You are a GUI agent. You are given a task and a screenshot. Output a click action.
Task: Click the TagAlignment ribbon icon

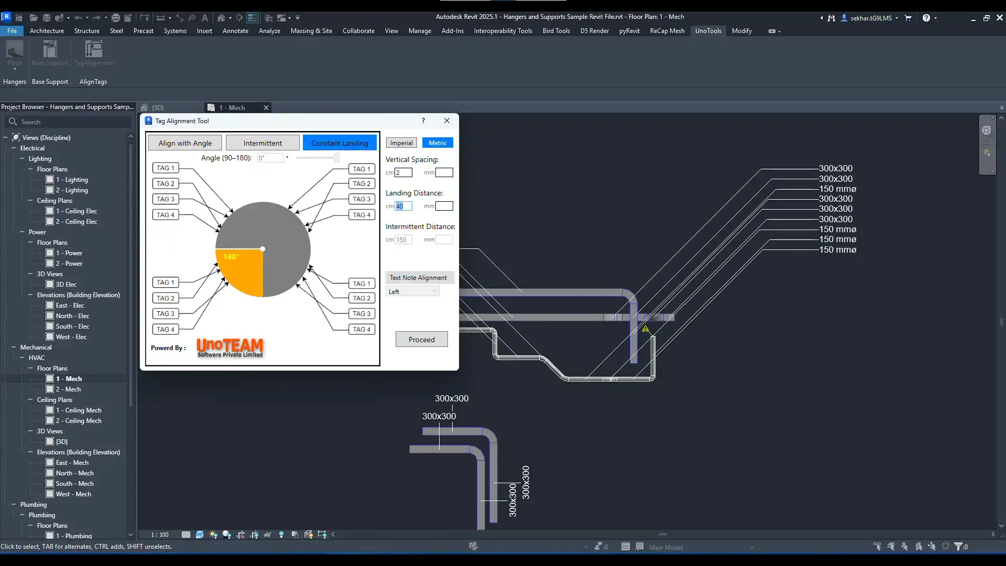93,50
